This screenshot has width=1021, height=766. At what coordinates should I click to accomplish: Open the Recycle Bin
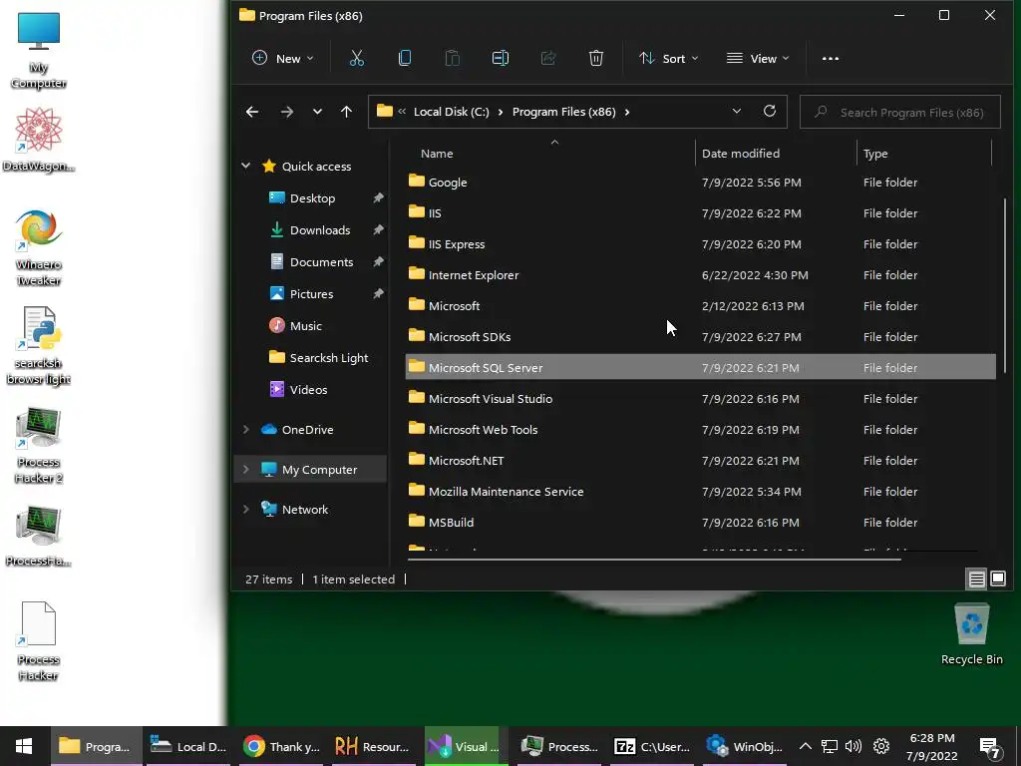click(971, 633)
